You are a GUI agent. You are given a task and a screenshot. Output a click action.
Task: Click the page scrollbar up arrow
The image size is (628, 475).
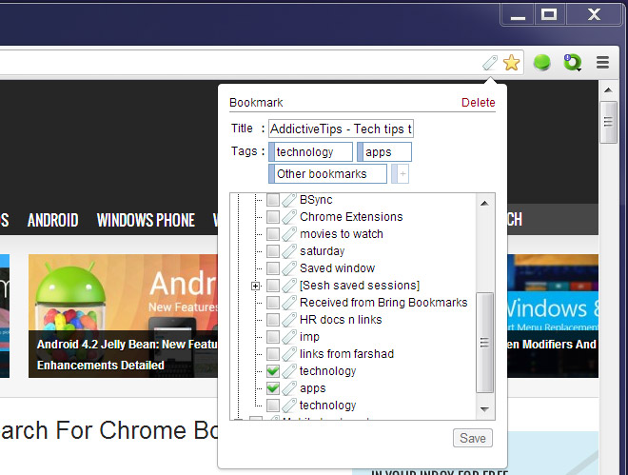click(608, 90)
